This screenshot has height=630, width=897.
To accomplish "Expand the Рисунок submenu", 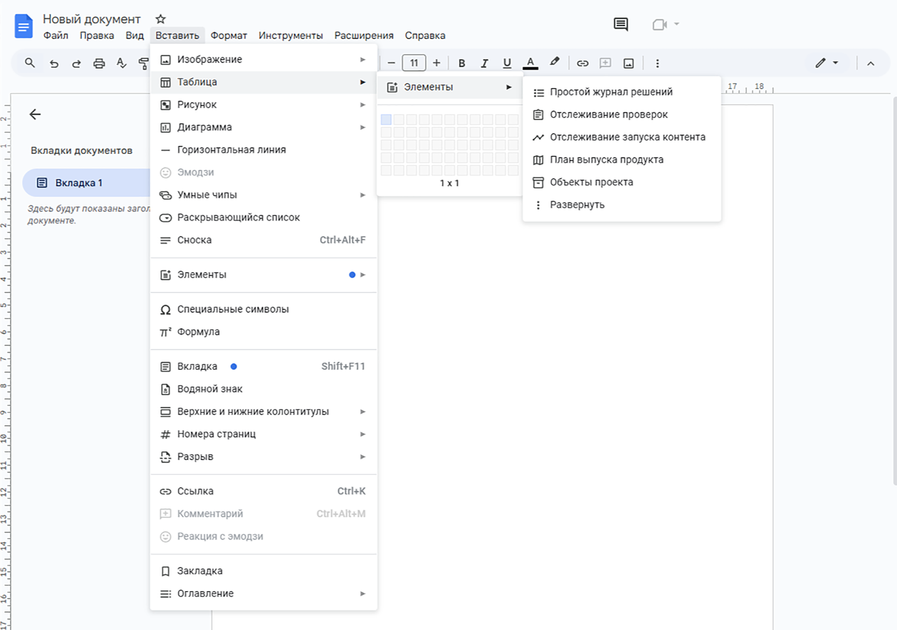I will [x=263, y=104].
